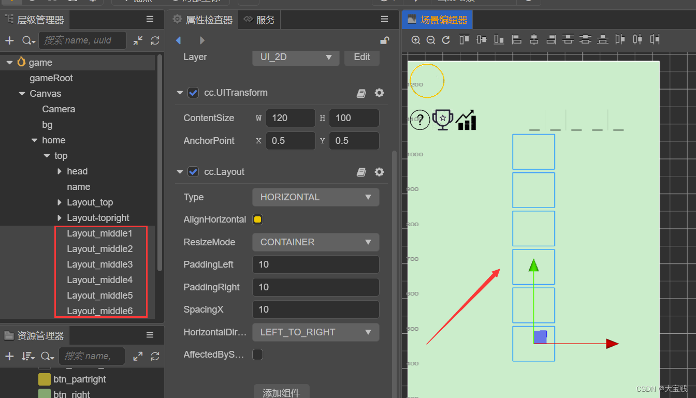Click the Edit button beside Layer
The image size is (696, 398).
click(361, 57)
